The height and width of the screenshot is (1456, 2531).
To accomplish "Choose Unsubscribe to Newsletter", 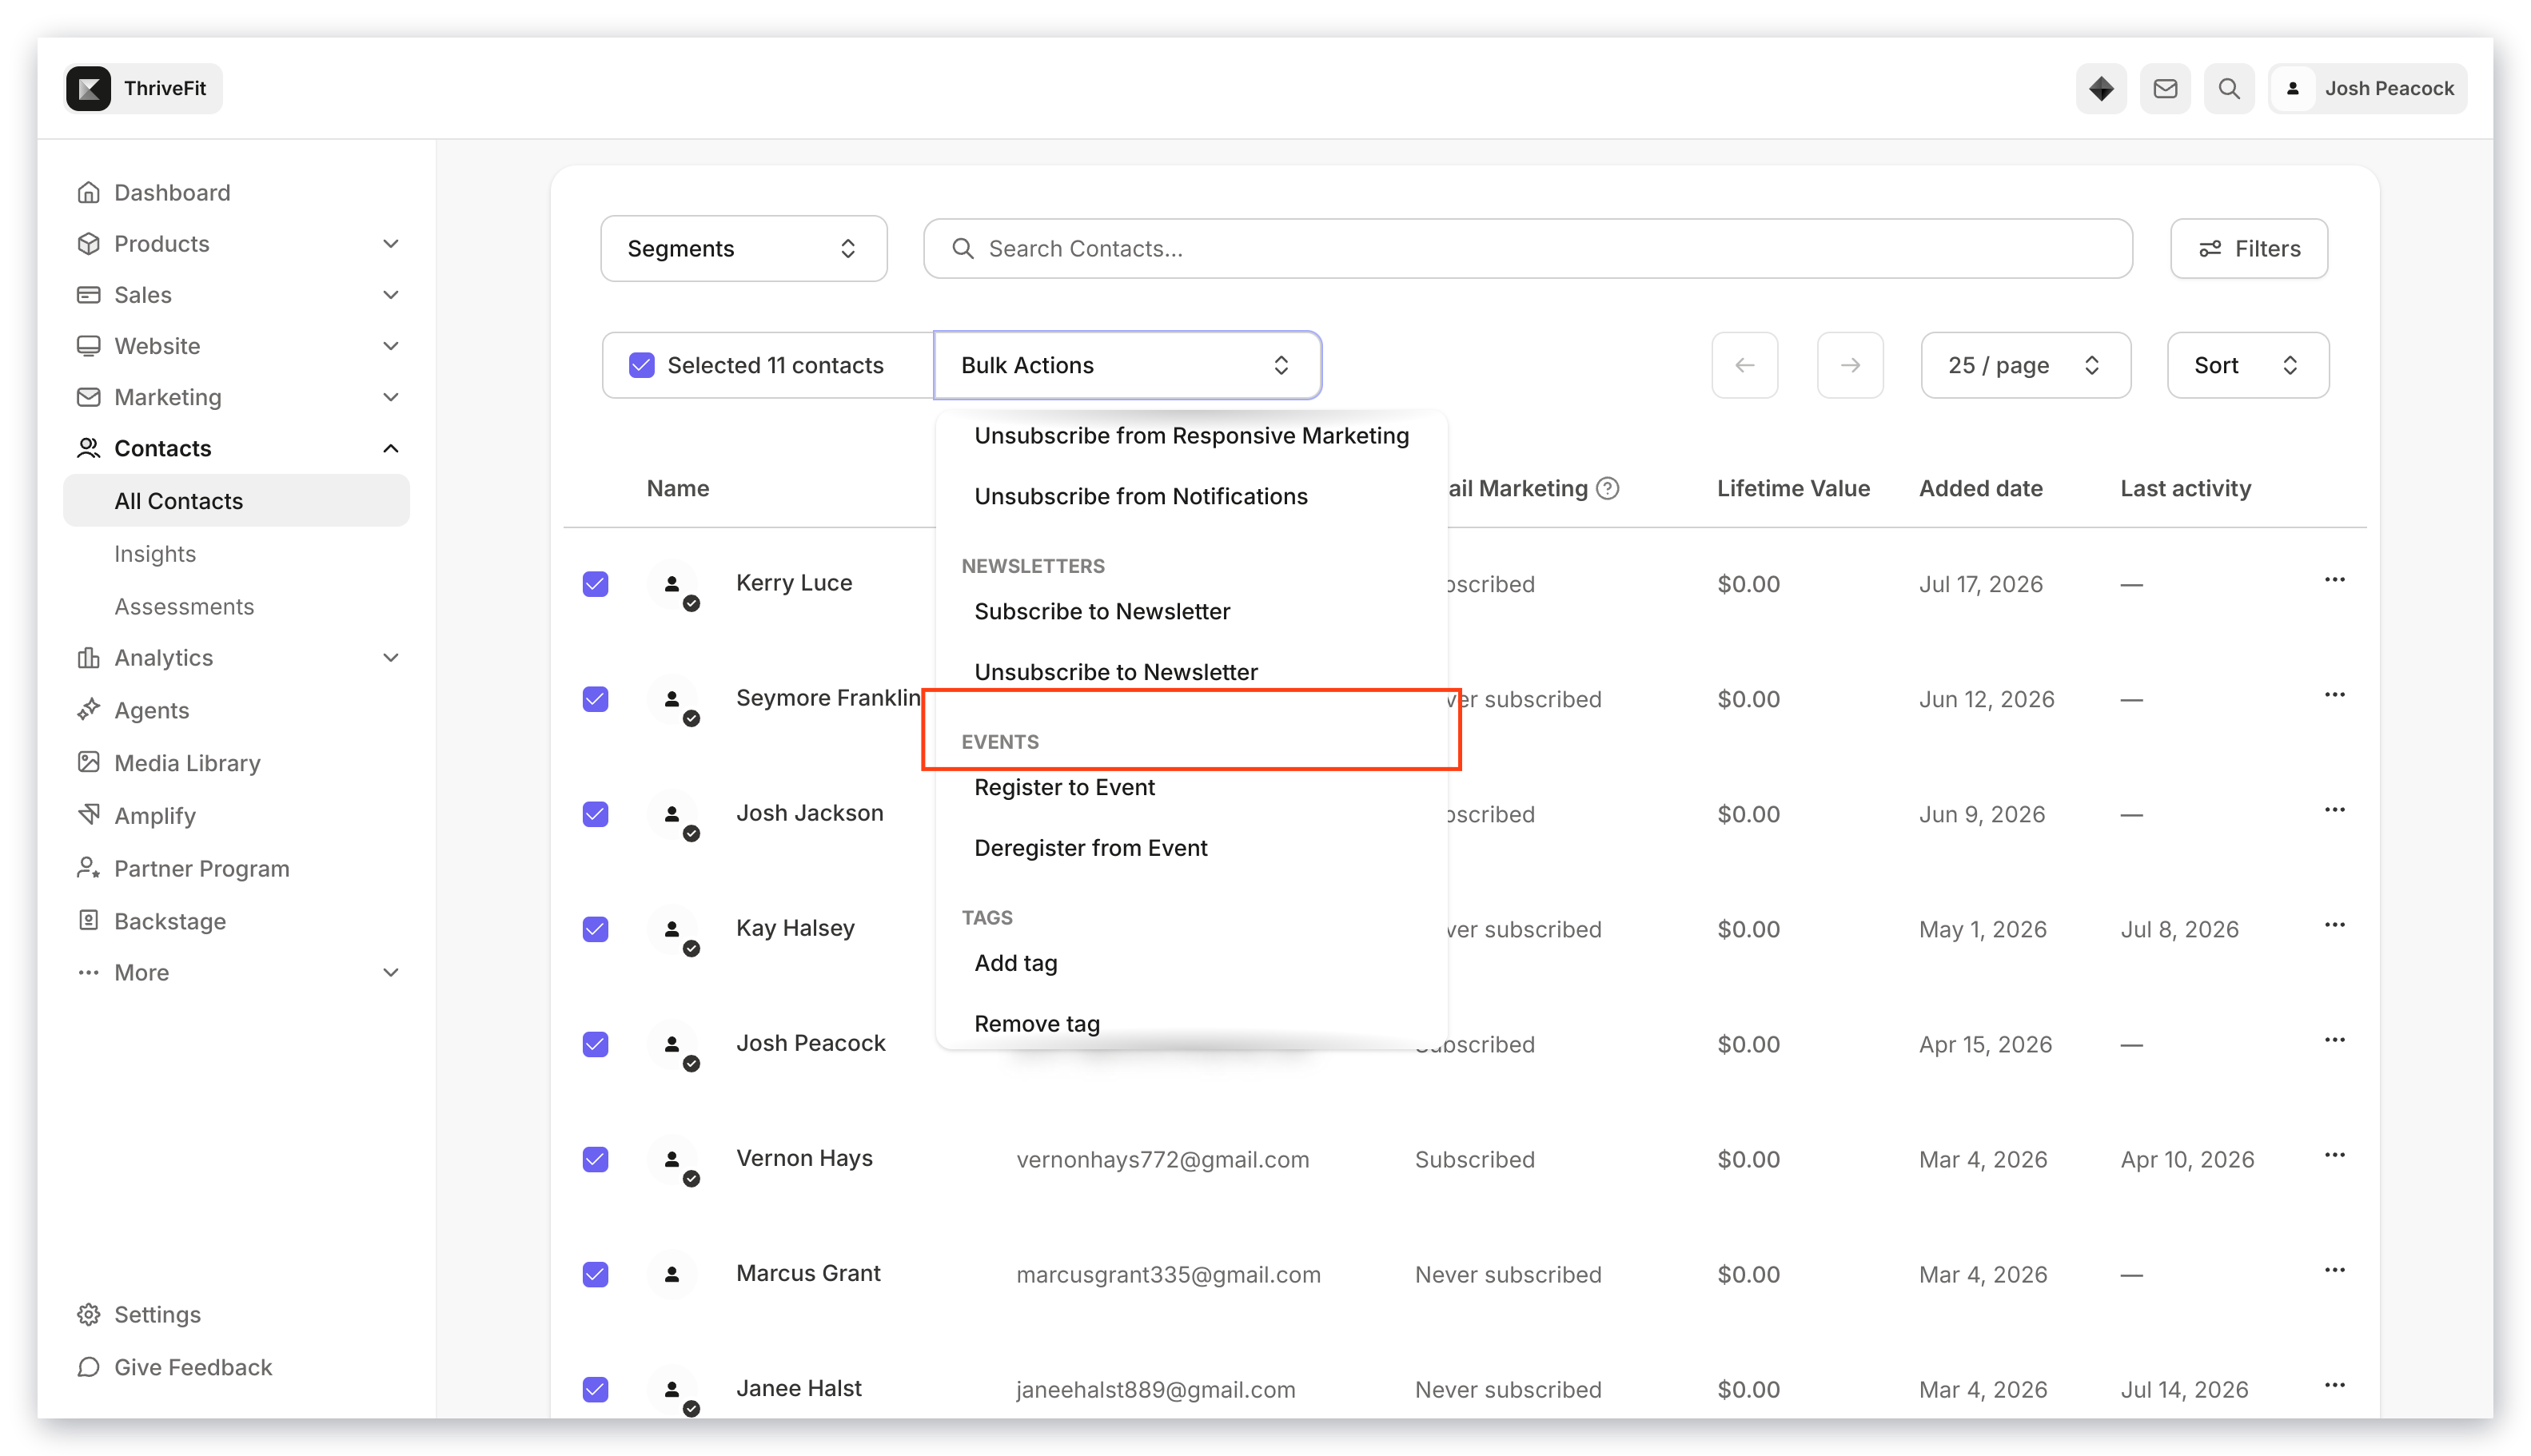I will 1115,672.
